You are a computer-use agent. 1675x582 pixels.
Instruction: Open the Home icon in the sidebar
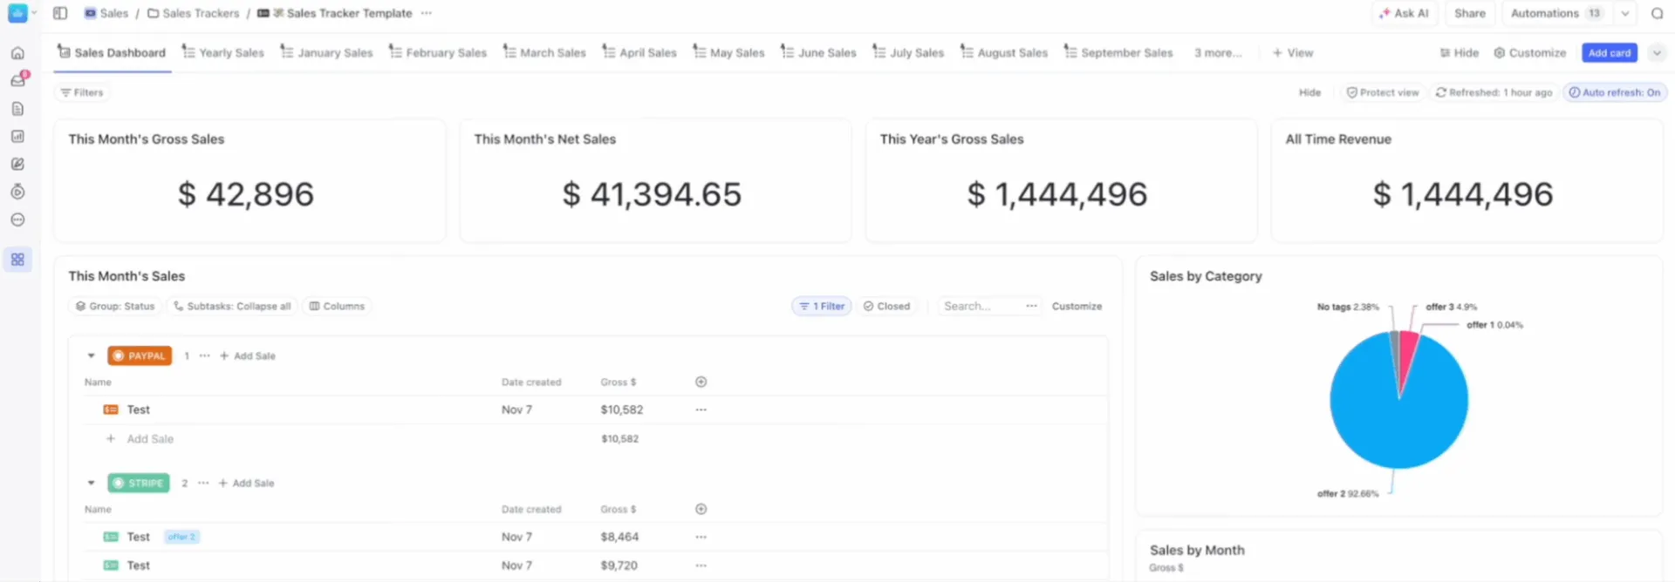17,53
